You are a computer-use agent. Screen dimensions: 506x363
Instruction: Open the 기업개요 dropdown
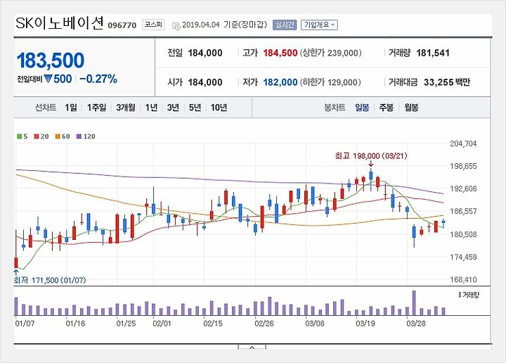coord(319,25)
